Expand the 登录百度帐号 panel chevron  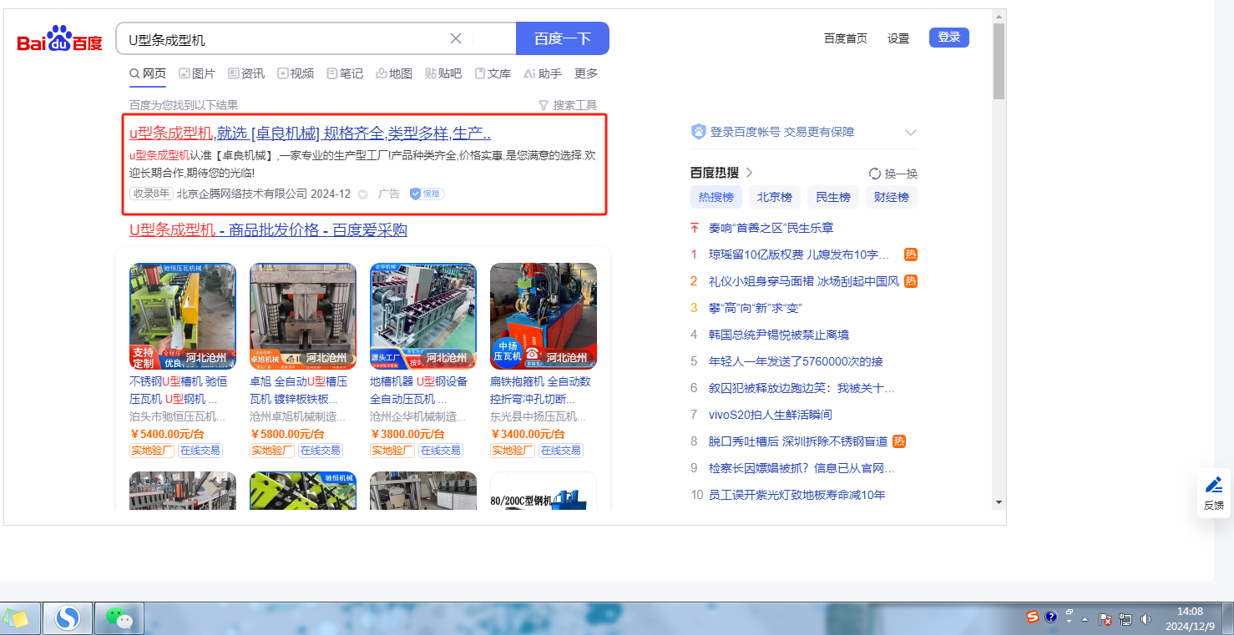pyautogui.click(x=910, y=133)
